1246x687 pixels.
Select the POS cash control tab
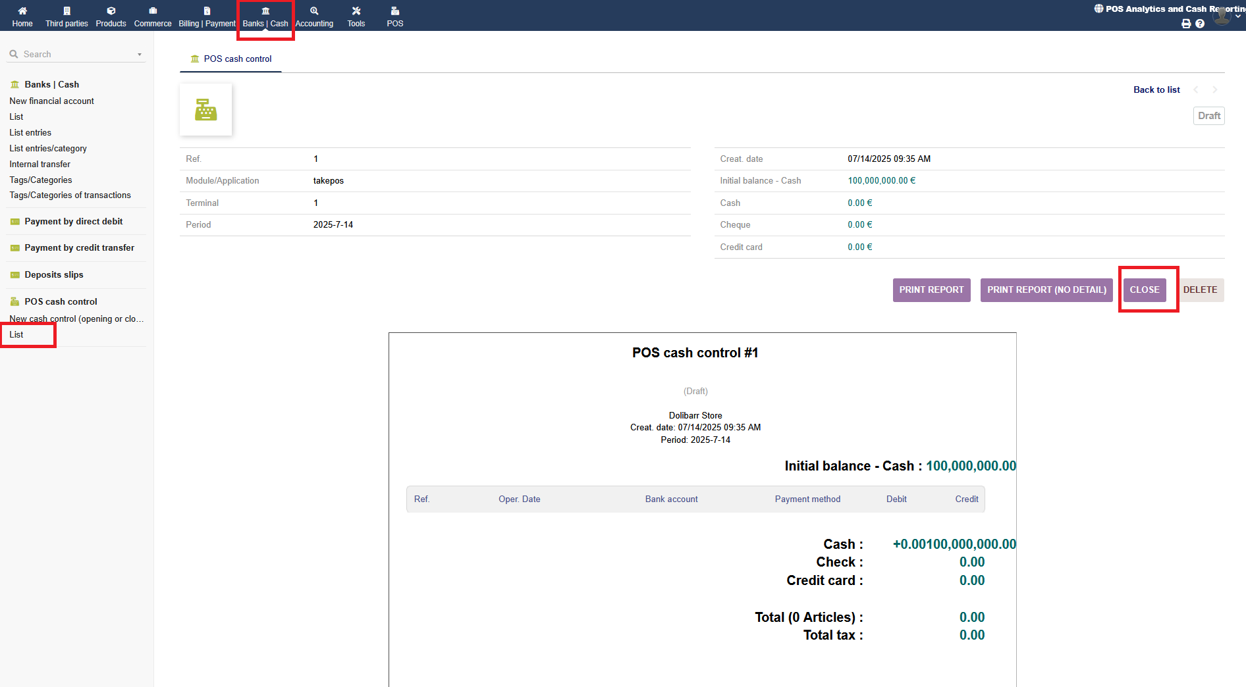click(231, 59)
